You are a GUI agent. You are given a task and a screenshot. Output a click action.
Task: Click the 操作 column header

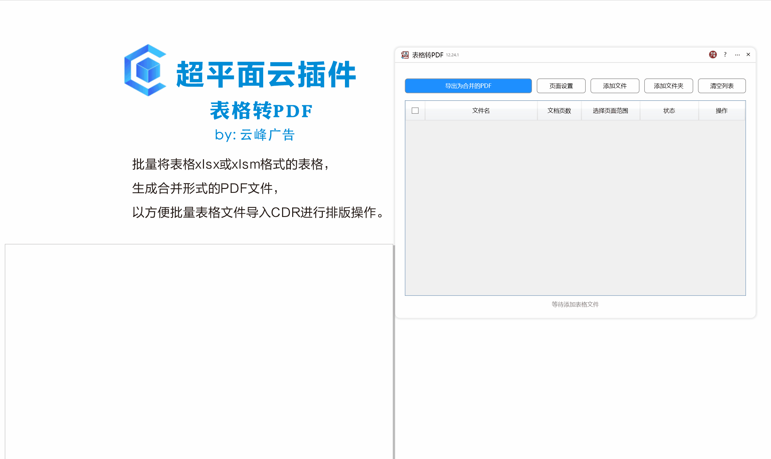(721, 111)
